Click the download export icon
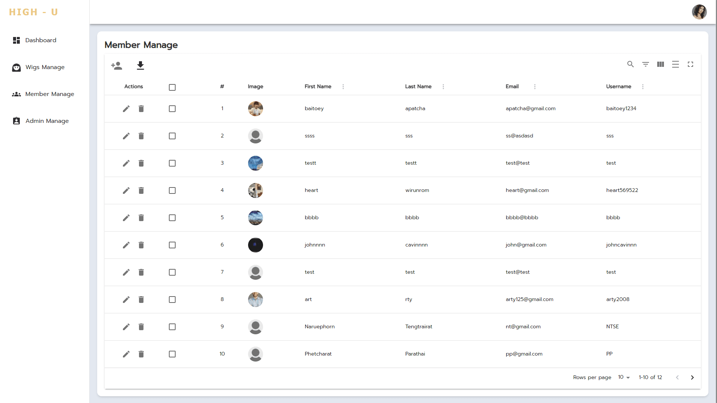The width and height of the screenshot is (717, 403). pos(140,66)
